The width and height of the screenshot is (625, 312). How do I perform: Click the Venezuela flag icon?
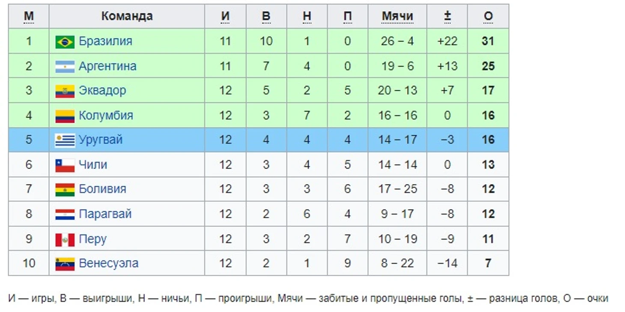pyautogui.click(x=65, y=264)
